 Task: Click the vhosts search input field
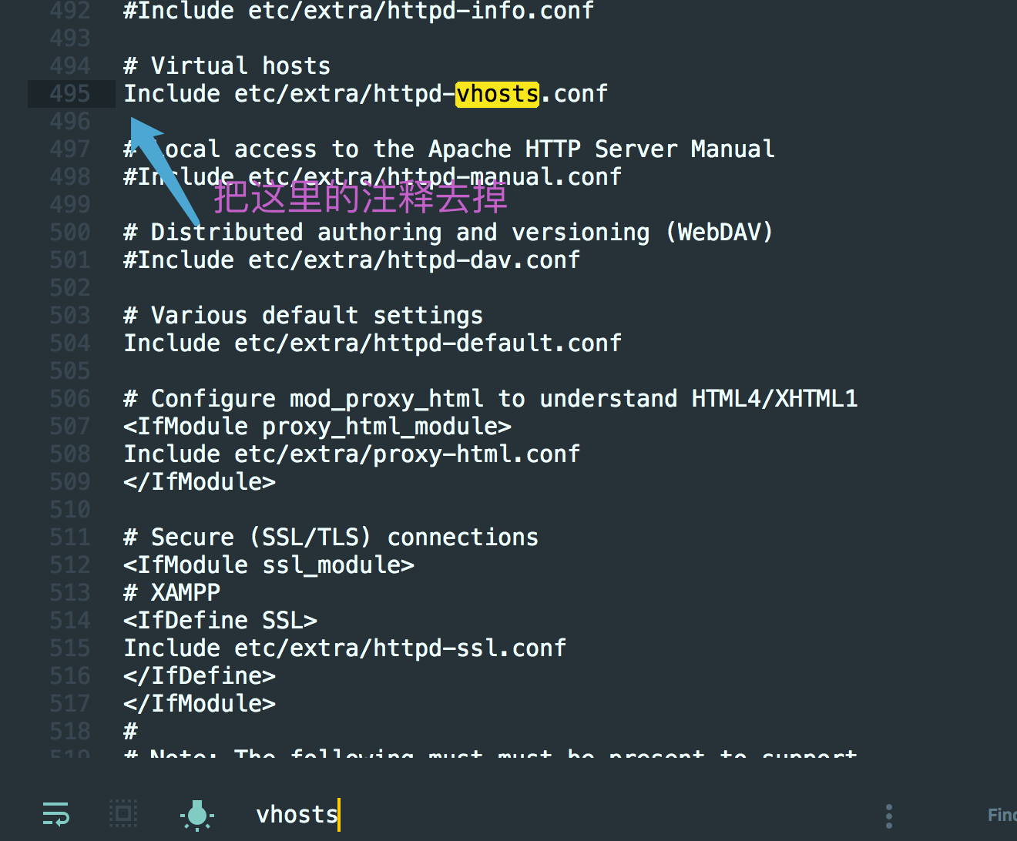[562, 814]
